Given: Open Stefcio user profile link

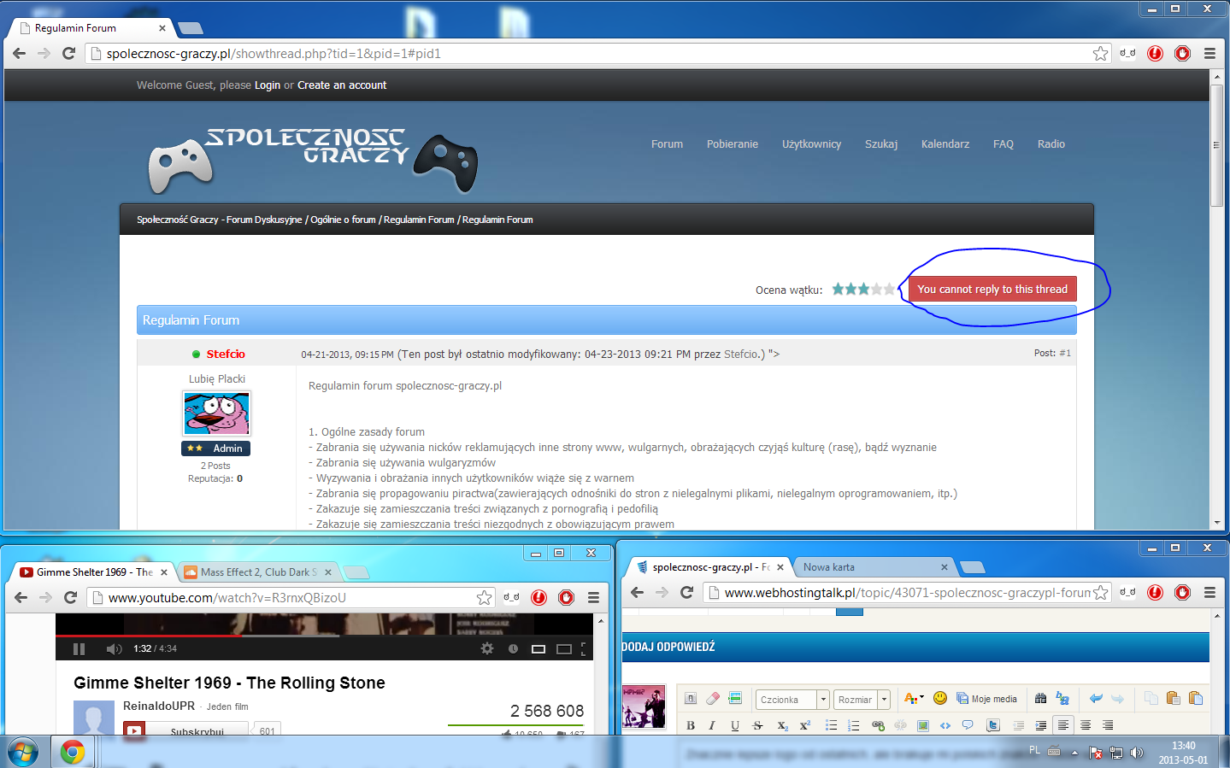Looking at the screenshot, I should (x=226, y=354).
